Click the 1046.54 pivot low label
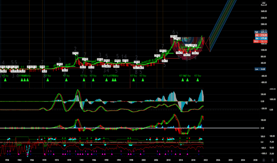 187,55
